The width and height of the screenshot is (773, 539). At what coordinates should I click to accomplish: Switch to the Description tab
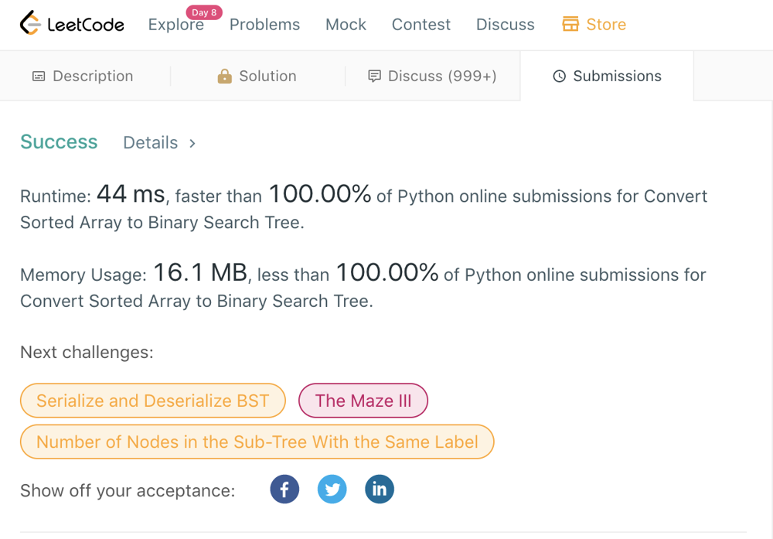pyautogui.click(x=92, y=76)
